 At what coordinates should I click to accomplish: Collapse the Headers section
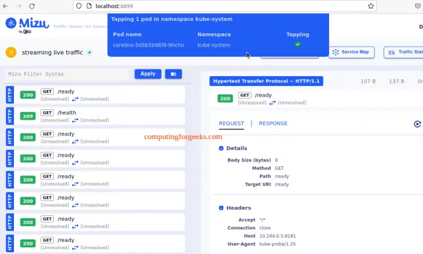click(221, 208)
